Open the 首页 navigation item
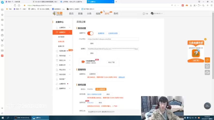 click(x=71, y=14)
